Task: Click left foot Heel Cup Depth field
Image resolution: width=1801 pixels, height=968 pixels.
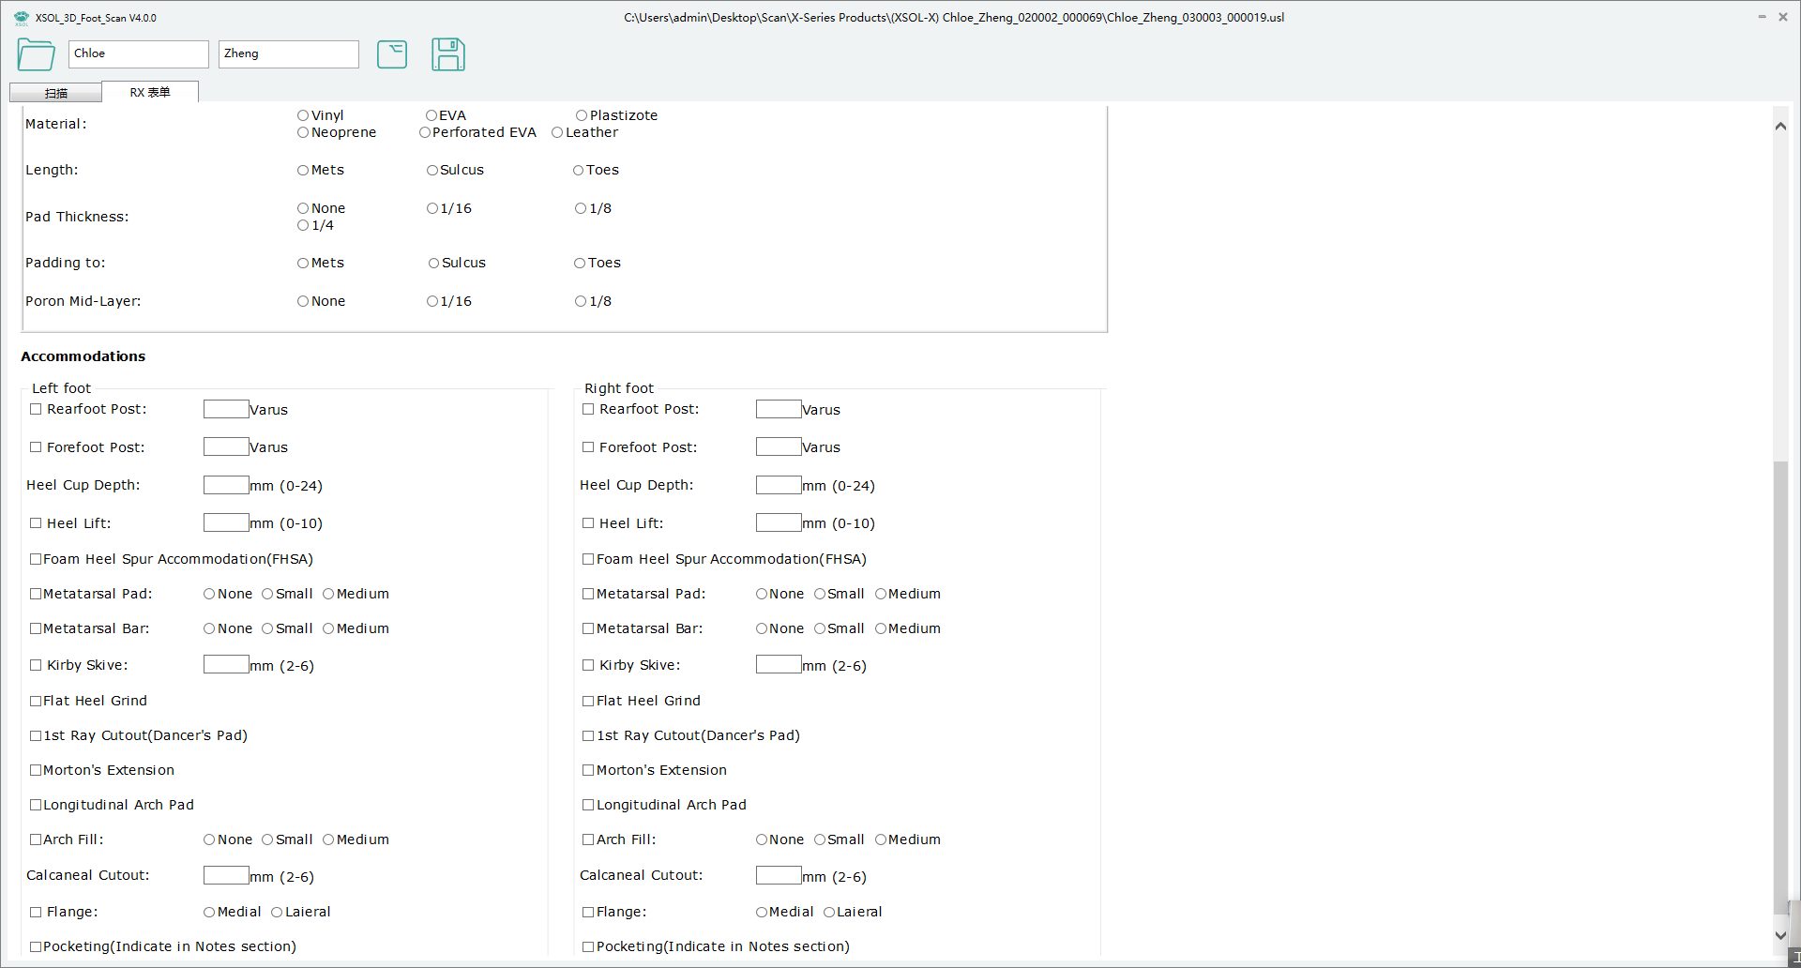Action: pyautogui.click(x=226, y=485)
